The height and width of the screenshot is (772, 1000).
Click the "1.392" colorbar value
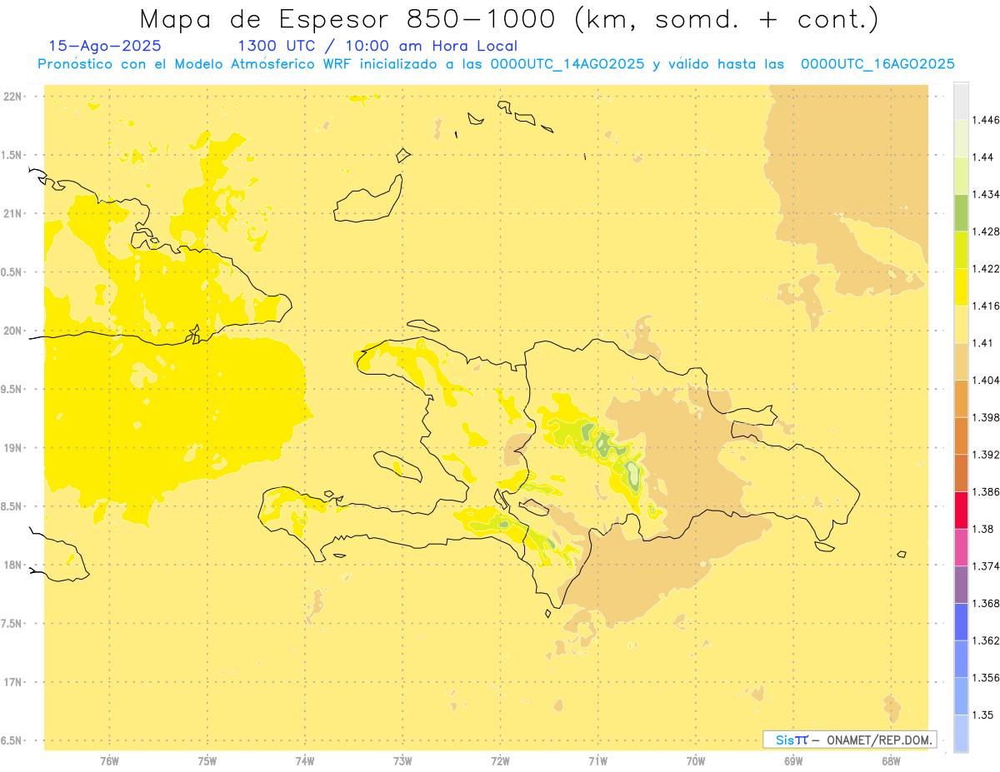pyautogui.click(x=985, y=455)
